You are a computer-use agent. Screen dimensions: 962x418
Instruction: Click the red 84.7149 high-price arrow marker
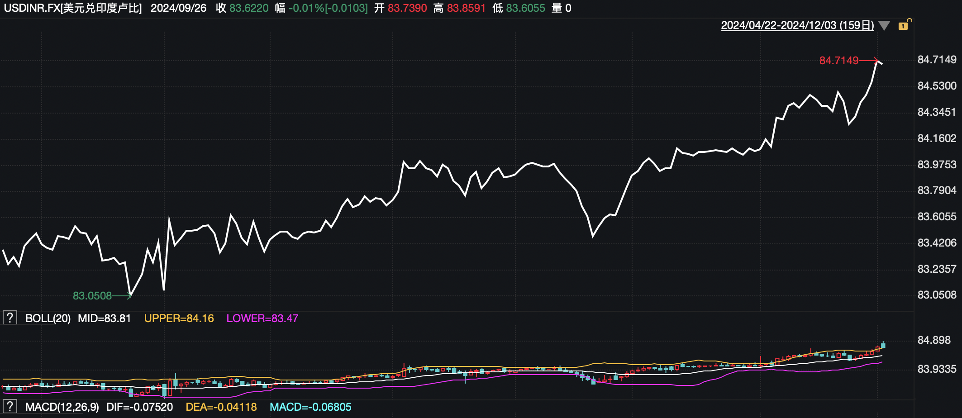[x=848, y=60]
